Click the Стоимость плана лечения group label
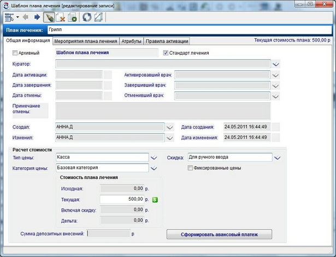This screenshot has height=257, width=336. coord(89,178)
